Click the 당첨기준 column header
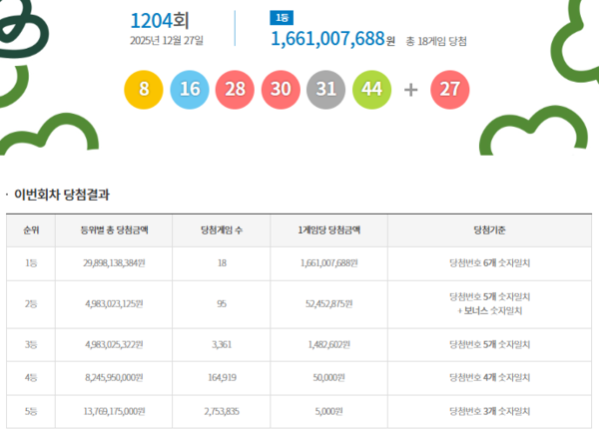The width and height of the screenshot is (599, 432). point(490,230)
